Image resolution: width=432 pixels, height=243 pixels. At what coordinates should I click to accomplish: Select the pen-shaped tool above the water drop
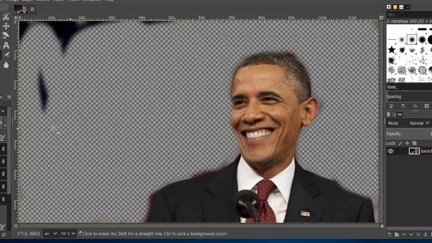[6, 55]
